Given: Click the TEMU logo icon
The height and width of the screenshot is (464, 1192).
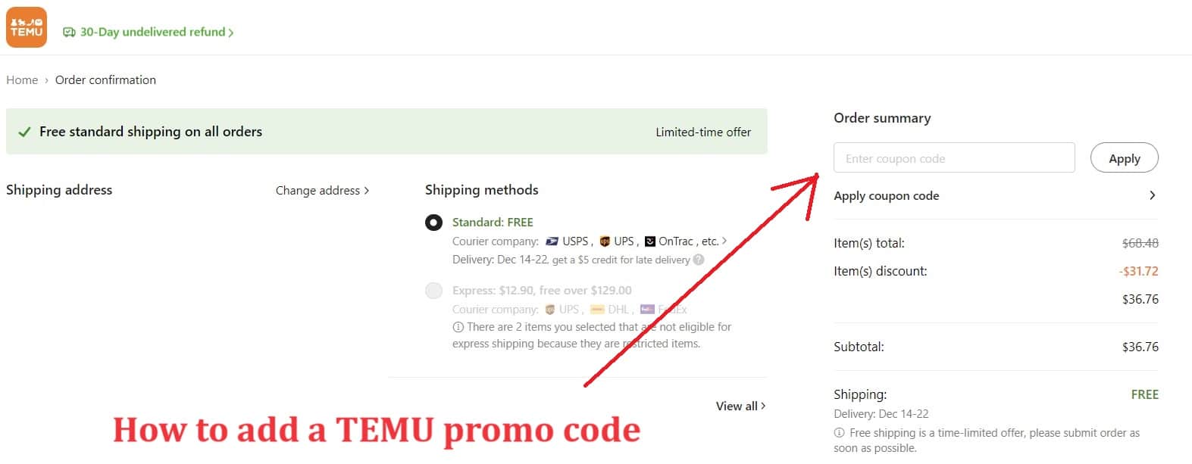Looking at the screenshot, I should coord(27,27).
